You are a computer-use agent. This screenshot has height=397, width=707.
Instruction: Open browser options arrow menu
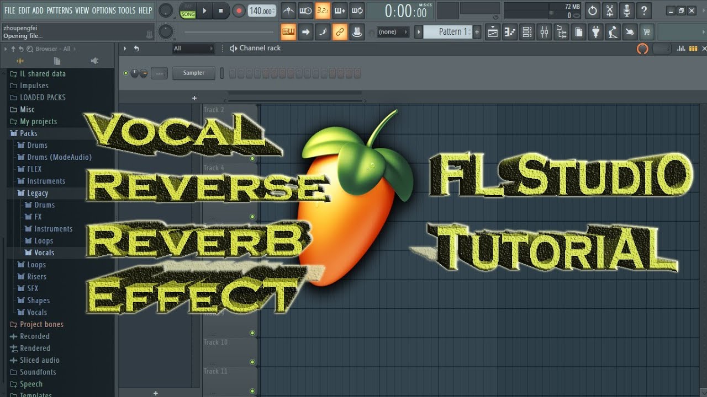point(6,49)
